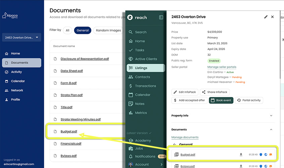Select the General filter pill
This screenshot has width=284, height=168.
point(83,31)
